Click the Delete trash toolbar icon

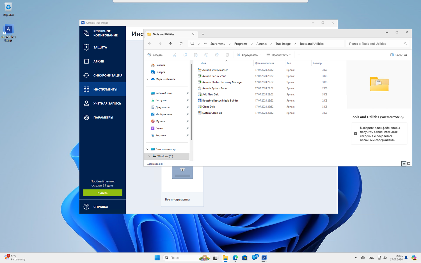227,55
